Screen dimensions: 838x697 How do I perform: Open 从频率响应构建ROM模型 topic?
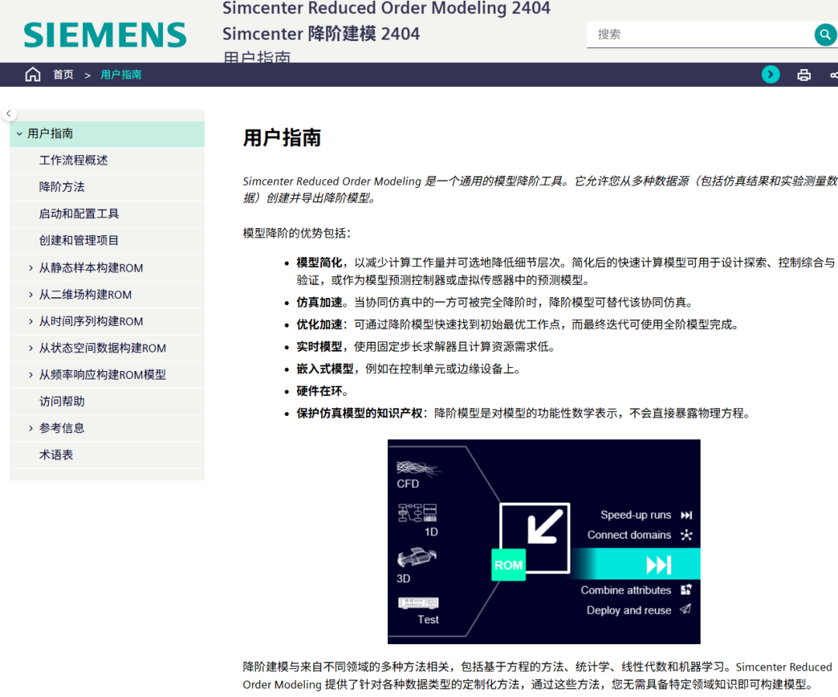coord(102,375)
